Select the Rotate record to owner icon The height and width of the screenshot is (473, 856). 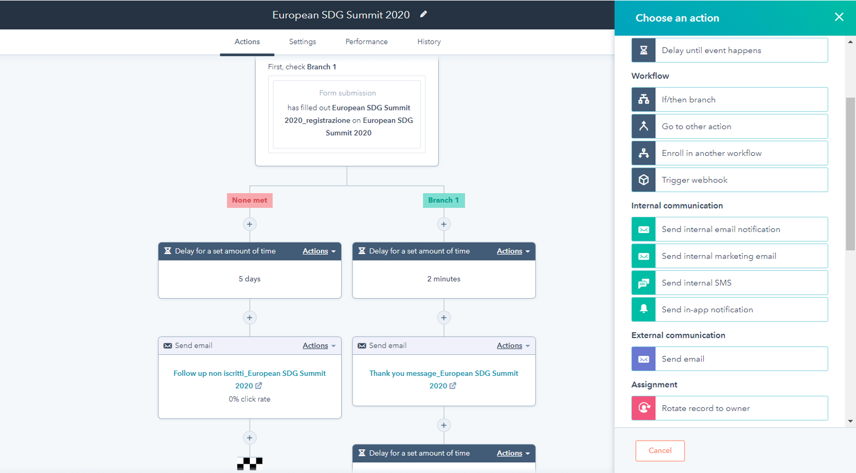[643, 408]
